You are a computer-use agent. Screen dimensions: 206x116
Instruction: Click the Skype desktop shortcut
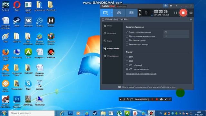[x=28, y=85]
